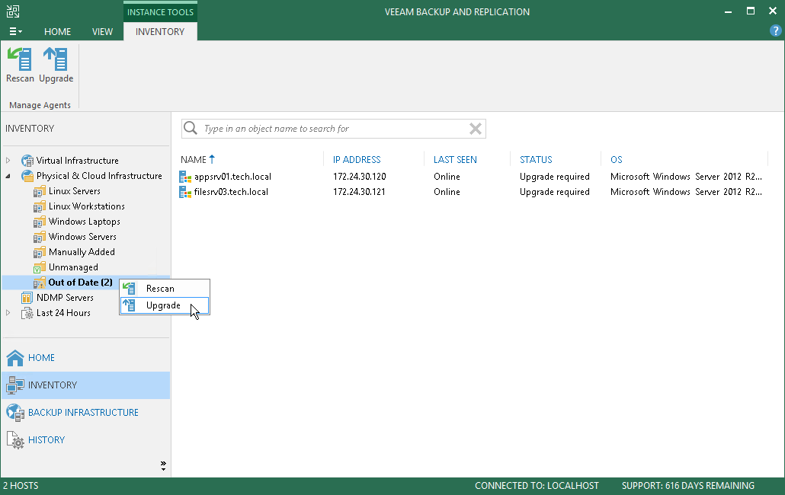Maximize the Veeam window
The width and height of the screenshot is (785, 495).
click(751, 11)
